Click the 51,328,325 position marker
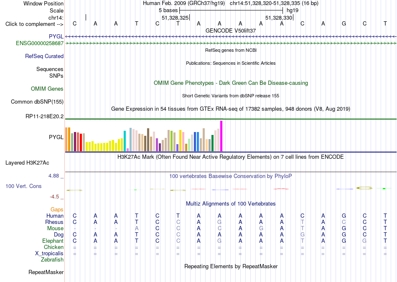Image resolution: width=397 pixels, height=282 pixels. click(175, 18)
